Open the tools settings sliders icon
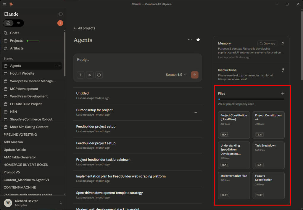Screen dimensions: 303x210 pyautogui.click(x=90, y=75)
